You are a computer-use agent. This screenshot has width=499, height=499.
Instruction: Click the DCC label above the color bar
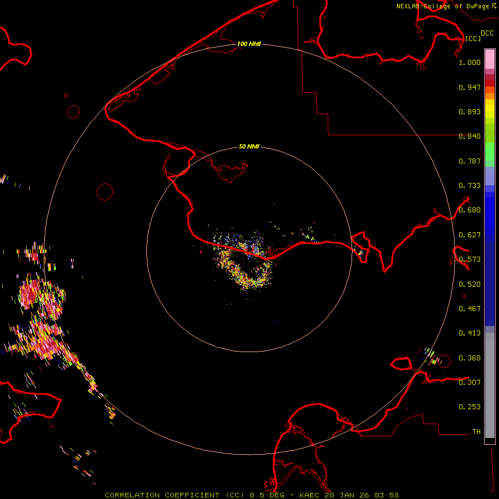pyautogui.click(x=487, y=33)
